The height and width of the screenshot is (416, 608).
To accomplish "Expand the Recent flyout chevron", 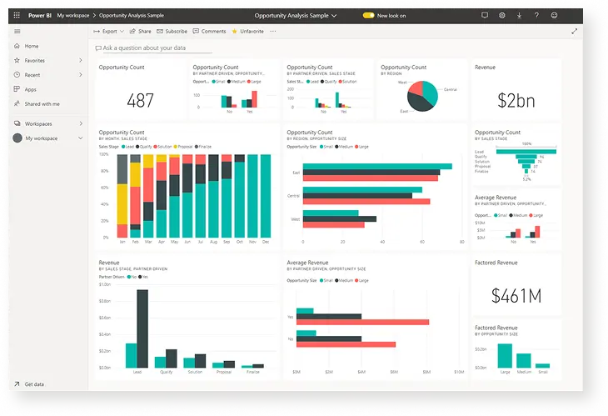I will pos(81,74).
